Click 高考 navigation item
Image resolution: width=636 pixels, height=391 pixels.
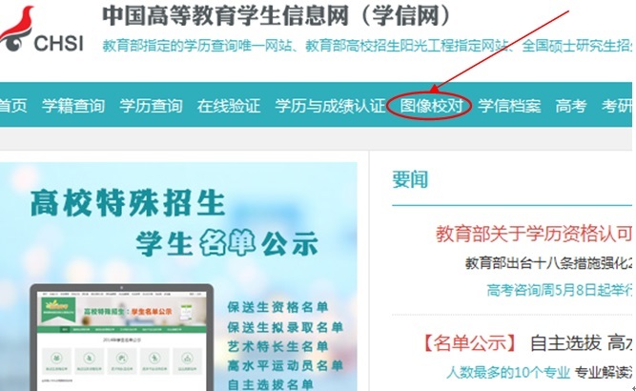pyautogui.click(x=571, y=106)
